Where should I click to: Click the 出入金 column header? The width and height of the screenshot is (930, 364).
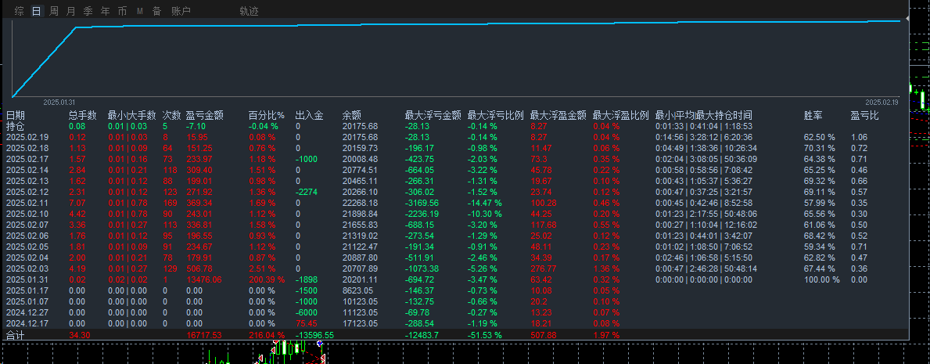pos(310,116)
